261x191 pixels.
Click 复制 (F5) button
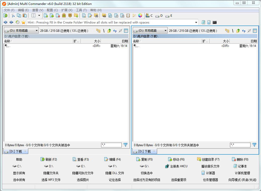coord(144,159)
